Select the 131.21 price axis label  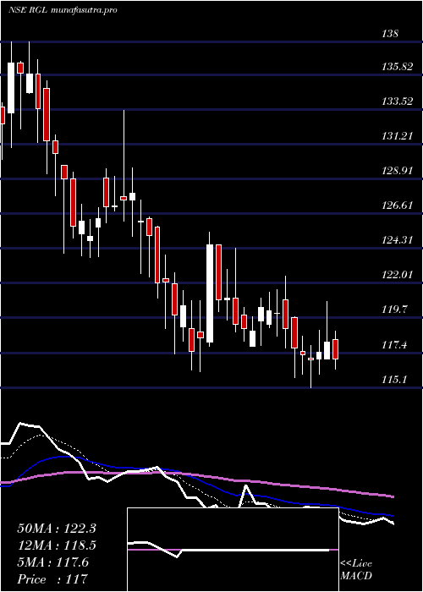pos(398,136)
